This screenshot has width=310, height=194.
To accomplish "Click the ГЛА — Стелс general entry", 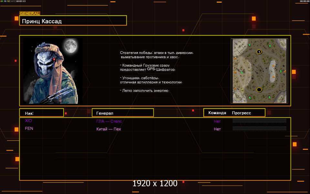I will tap(109, 121).
